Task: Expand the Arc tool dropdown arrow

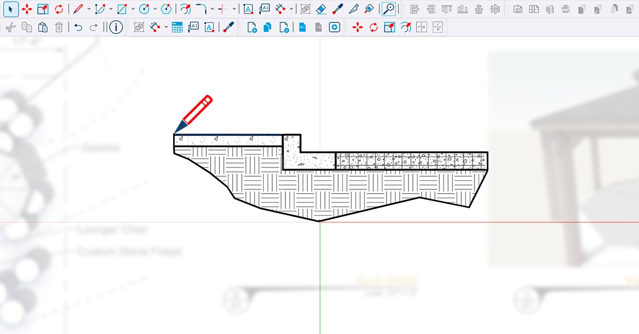Action: (x=110, y=9)
